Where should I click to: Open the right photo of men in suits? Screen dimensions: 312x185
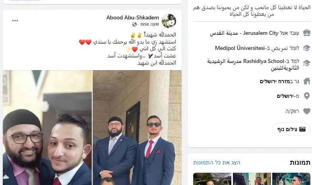(x=137, y=128)
